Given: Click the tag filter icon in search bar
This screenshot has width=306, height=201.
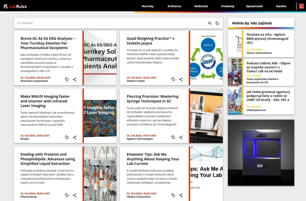Looking at the screenshot, I should [217, 24].
